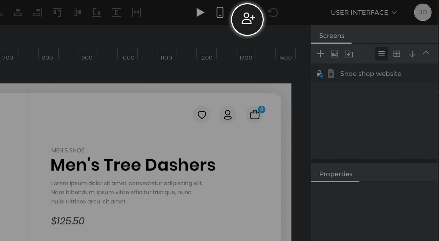Viewport: 439px width, 241px height.
Task: Click the highlighted add user share icon
Action: click(x=247, y=20)
